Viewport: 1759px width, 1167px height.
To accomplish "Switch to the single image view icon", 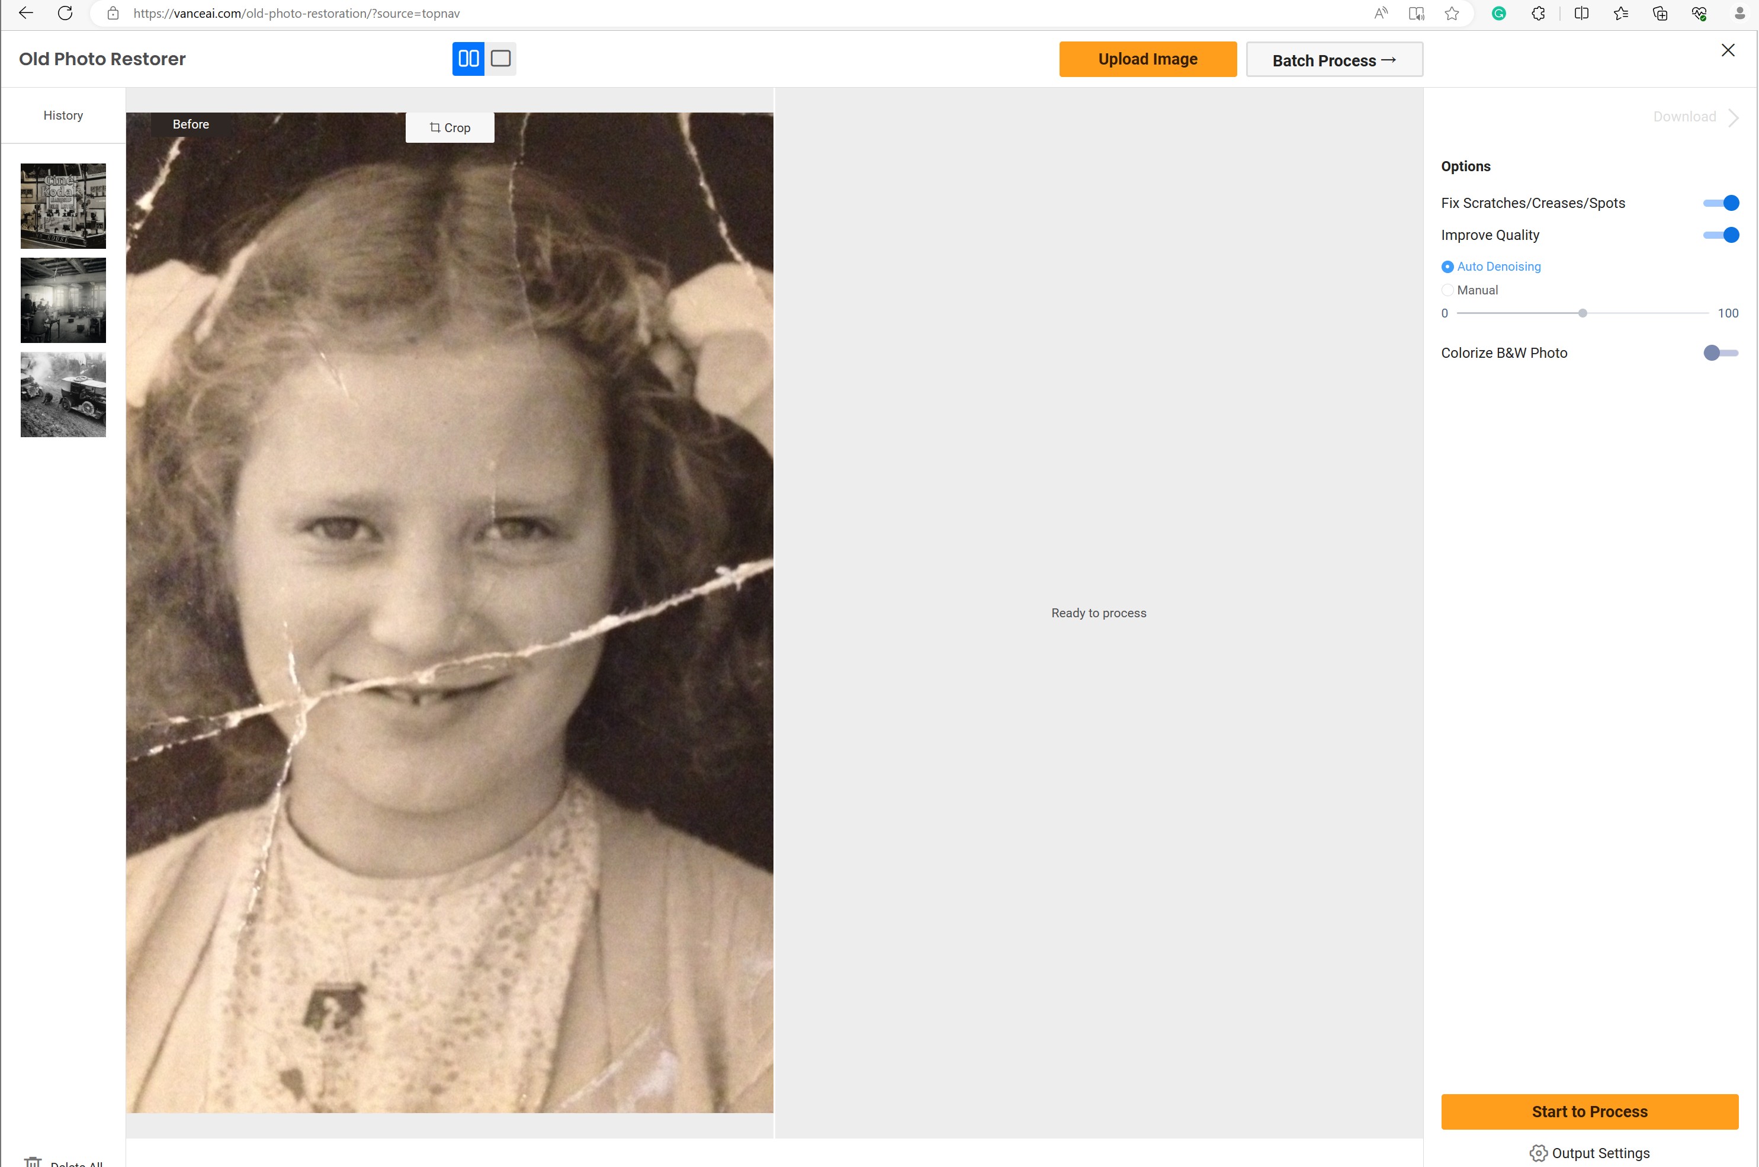I will 501,58.
